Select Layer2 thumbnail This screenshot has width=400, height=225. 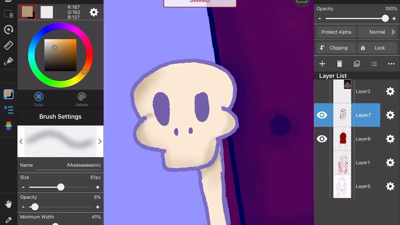point(342,91)
